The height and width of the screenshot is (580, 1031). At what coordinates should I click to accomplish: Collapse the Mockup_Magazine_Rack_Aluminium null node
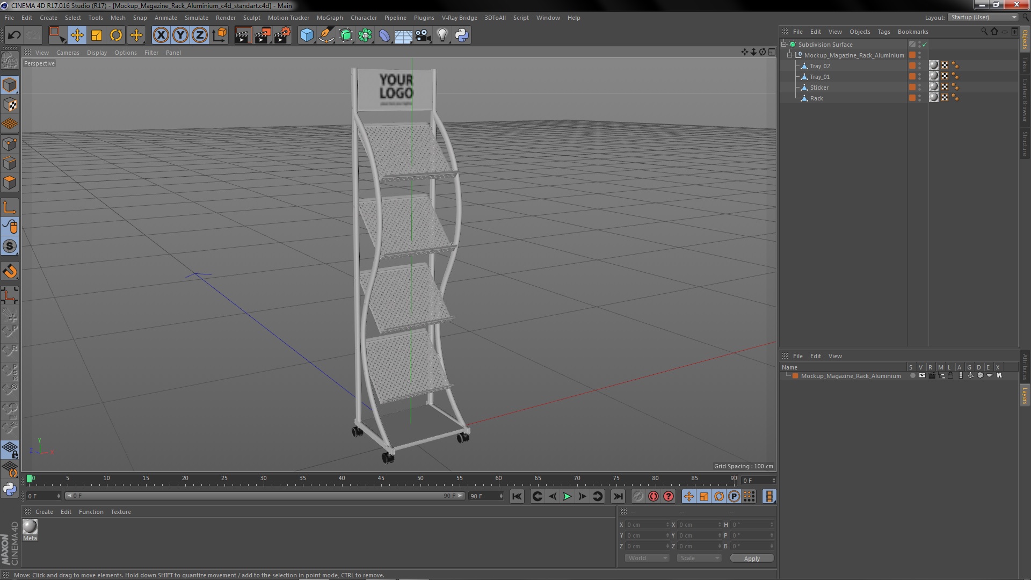tap(790, 55)
